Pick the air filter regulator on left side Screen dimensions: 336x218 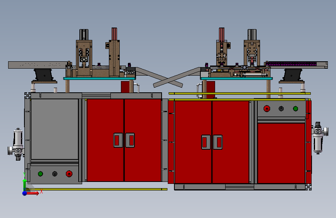(x=17, y=144)
